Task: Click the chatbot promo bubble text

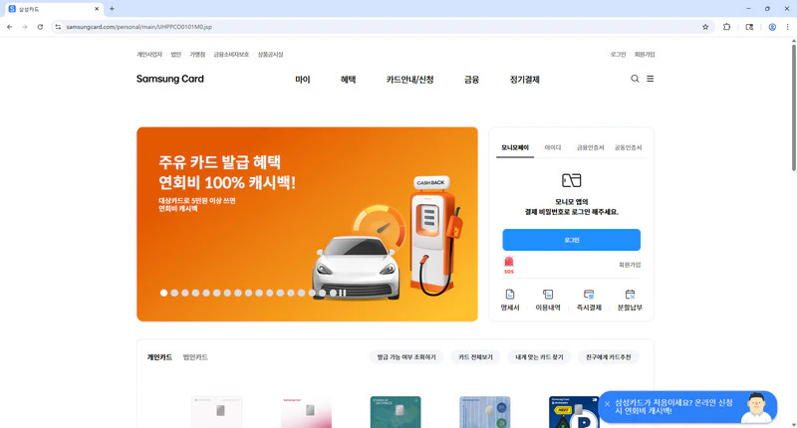Action: pyautogui.click(x=674, y=407)
